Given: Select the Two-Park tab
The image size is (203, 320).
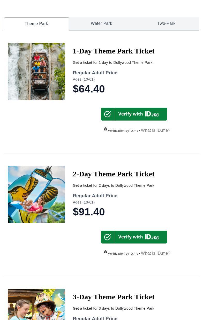Looking at the screenshot, I should 166,24.
